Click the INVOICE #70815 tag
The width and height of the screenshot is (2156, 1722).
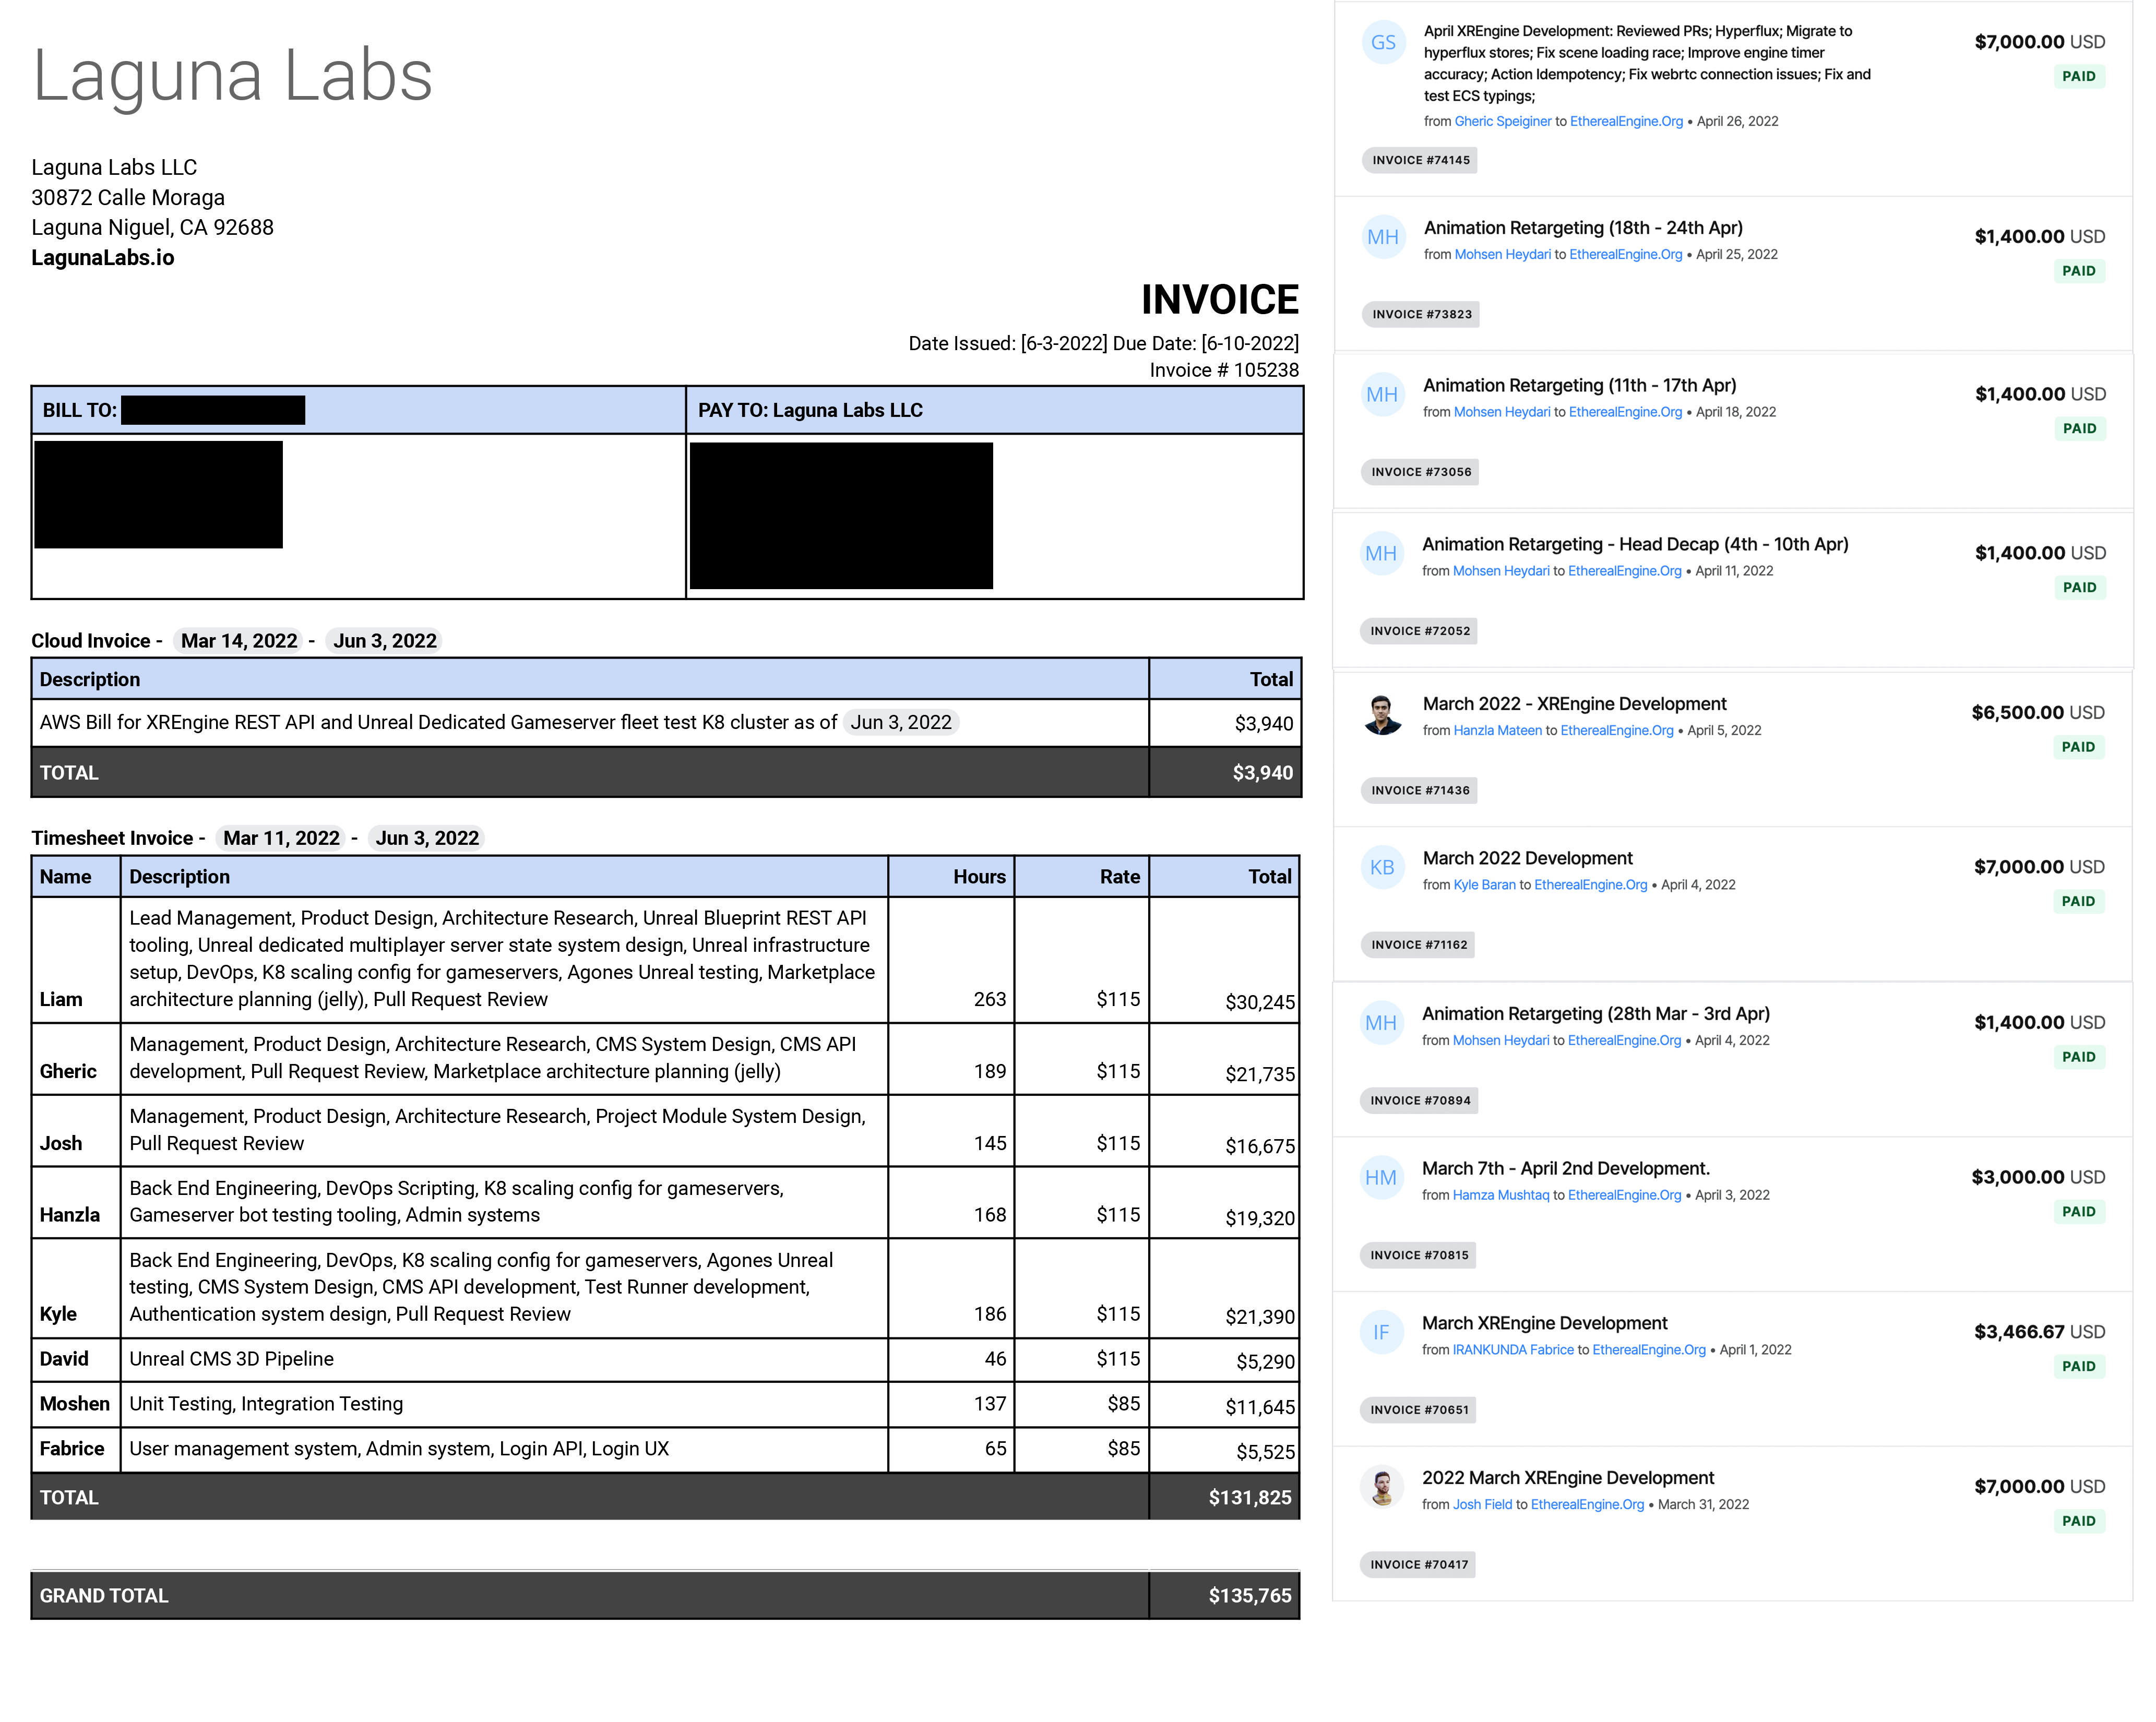tap(1419, 1256)
